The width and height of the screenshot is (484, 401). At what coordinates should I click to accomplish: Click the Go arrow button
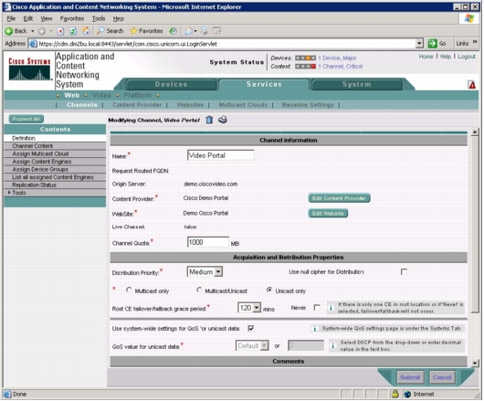pyautogui.click(x=433, y=44)
